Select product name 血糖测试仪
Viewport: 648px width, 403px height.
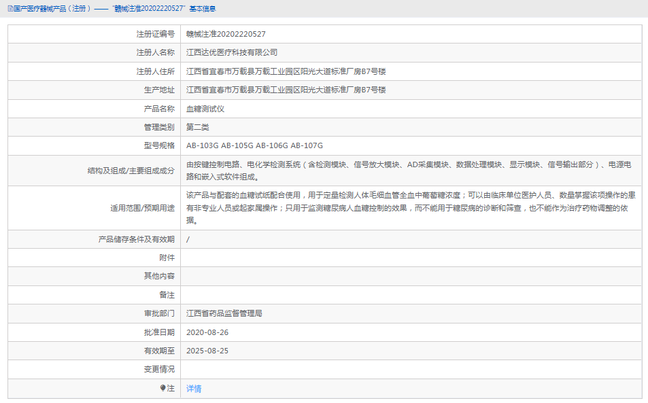click(x=205, y=109)
